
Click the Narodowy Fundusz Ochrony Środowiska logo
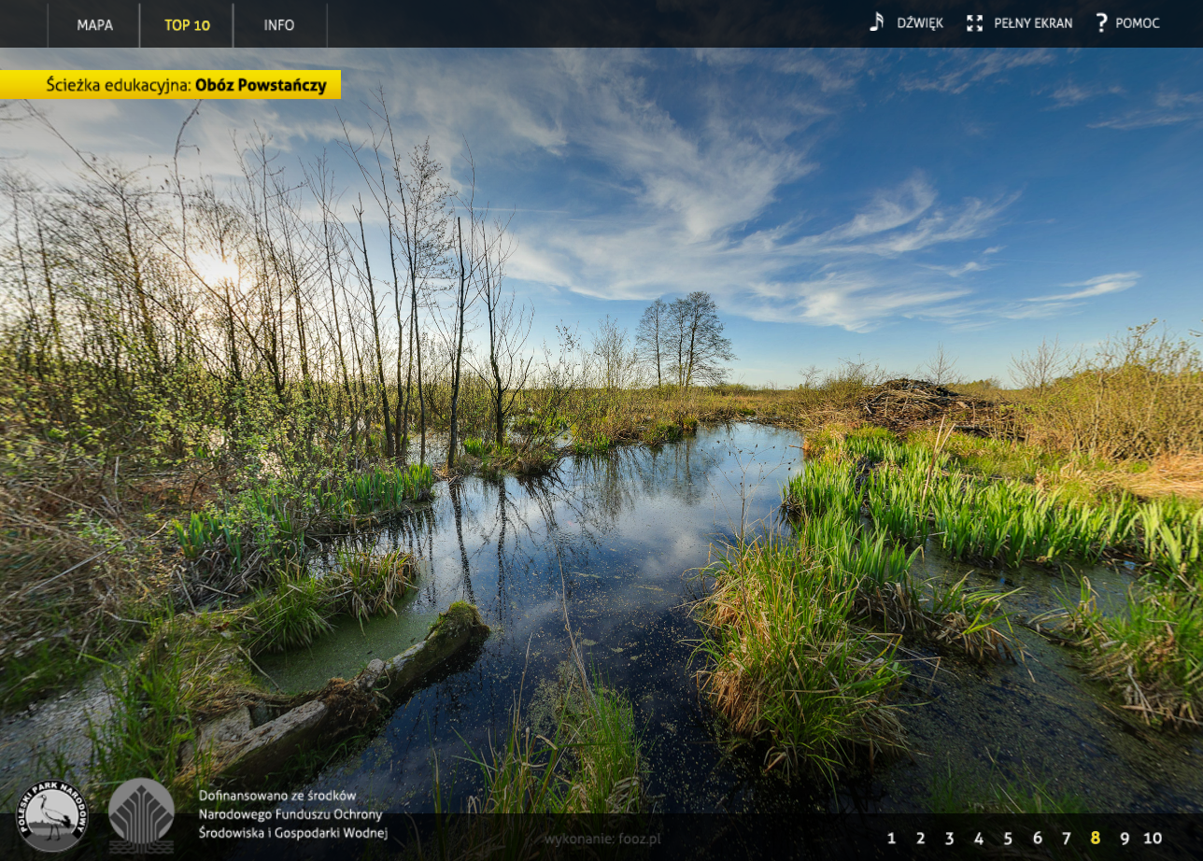141,814
